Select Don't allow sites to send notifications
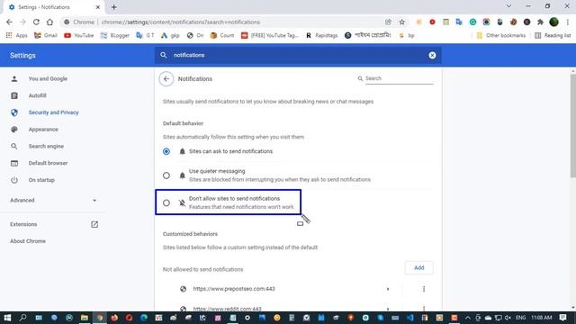This screenshot has height=324, width=576. click(166, 202)
